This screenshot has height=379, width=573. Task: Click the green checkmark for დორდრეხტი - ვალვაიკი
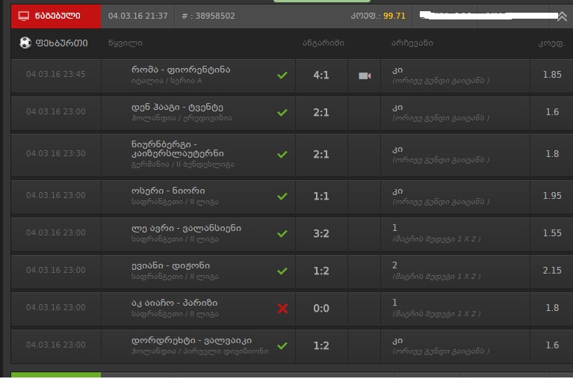pos(282,345)
